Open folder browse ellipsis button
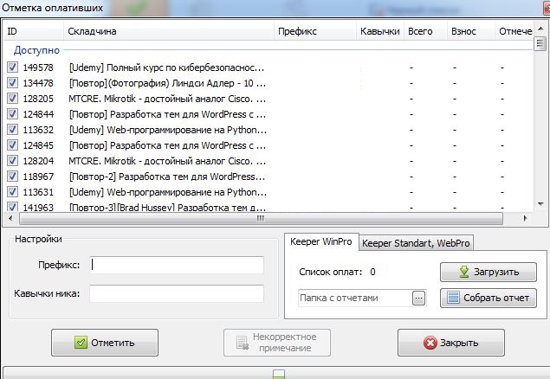Screen dimensions: 550x379 point(419,298)
